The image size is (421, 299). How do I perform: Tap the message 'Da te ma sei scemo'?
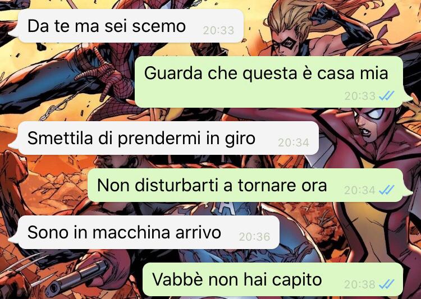[126, 26]
